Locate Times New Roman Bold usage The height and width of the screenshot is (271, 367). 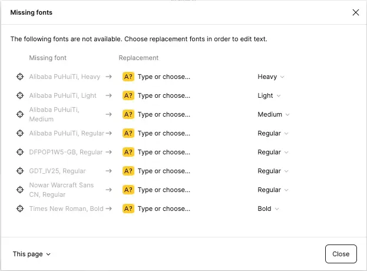click(20, 209)
